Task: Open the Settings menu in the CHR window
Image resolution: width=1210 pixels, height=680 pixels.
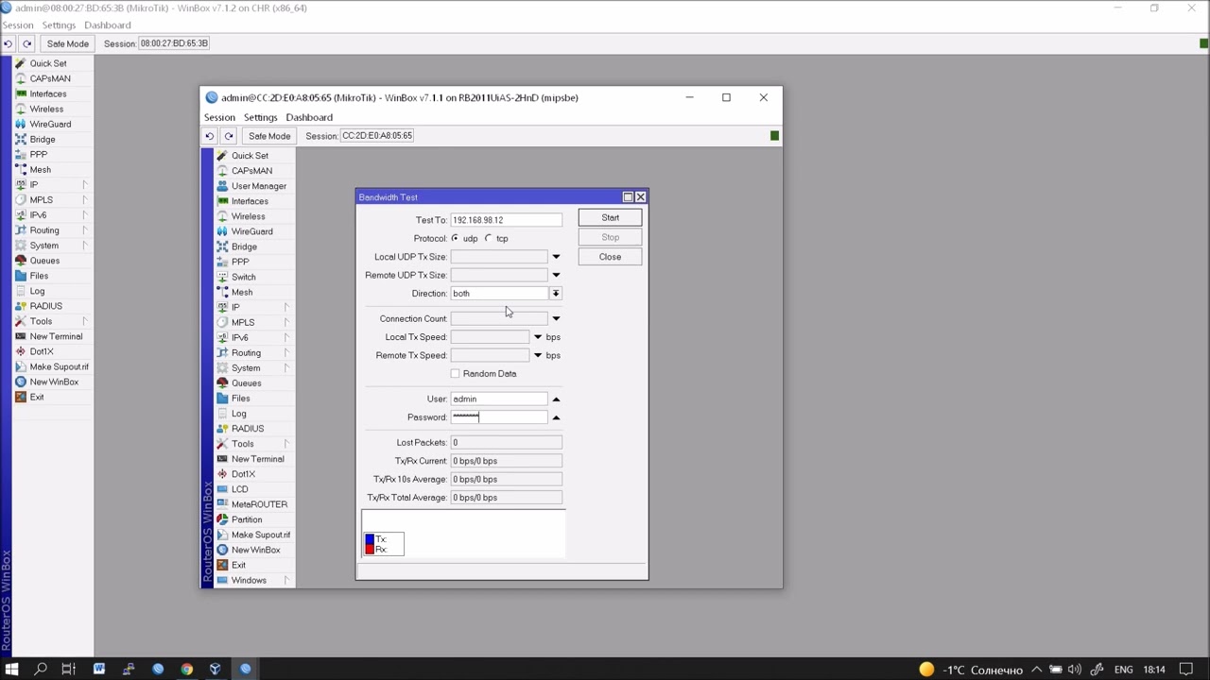Action: pos(59,25)
